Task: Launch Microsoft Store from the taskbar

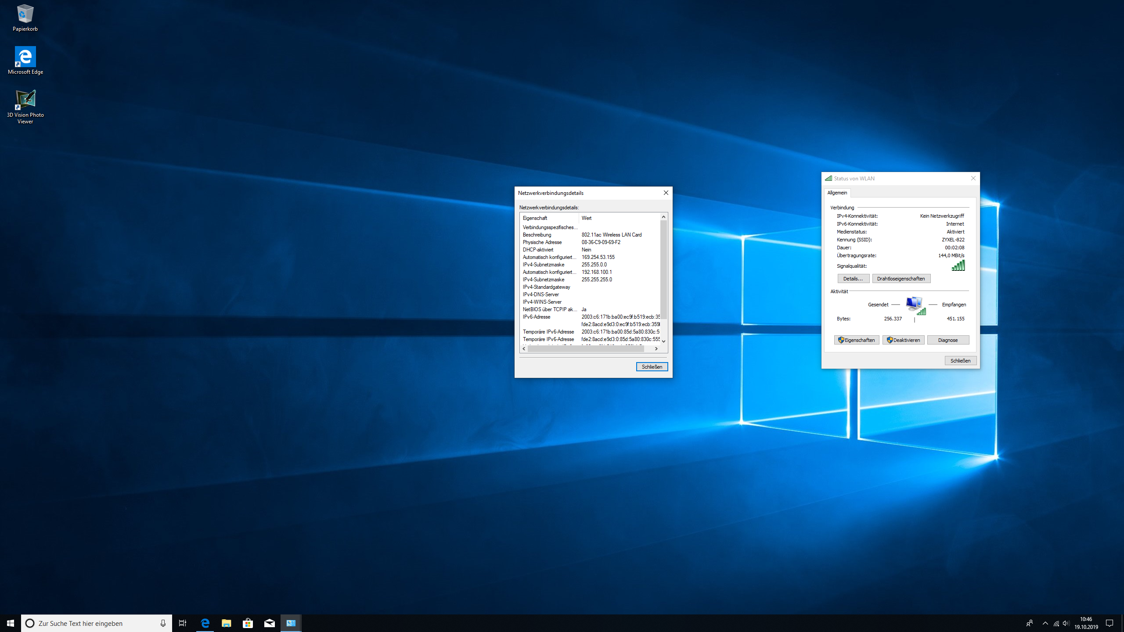Action: [248, 623]
